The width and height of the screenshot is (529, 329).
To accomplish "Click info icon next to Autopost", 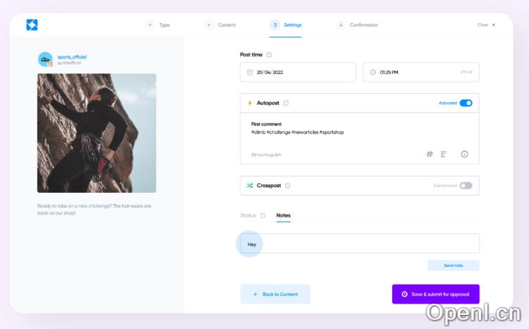I will (x=286, y=103).
